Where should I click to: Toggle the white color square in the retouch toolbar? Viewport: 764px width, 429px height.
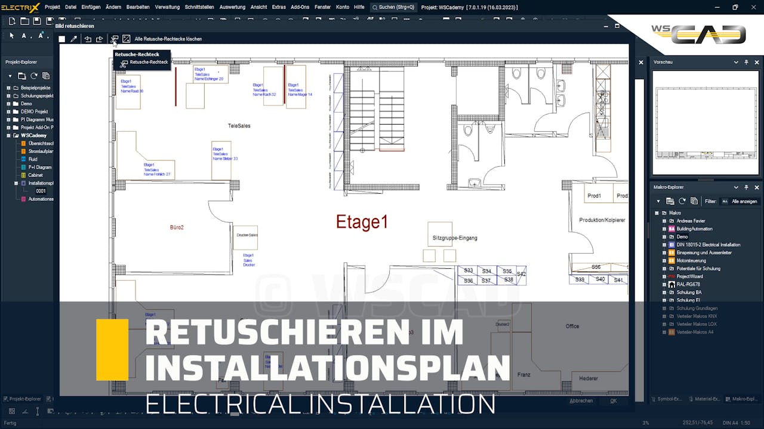[61, 38]
